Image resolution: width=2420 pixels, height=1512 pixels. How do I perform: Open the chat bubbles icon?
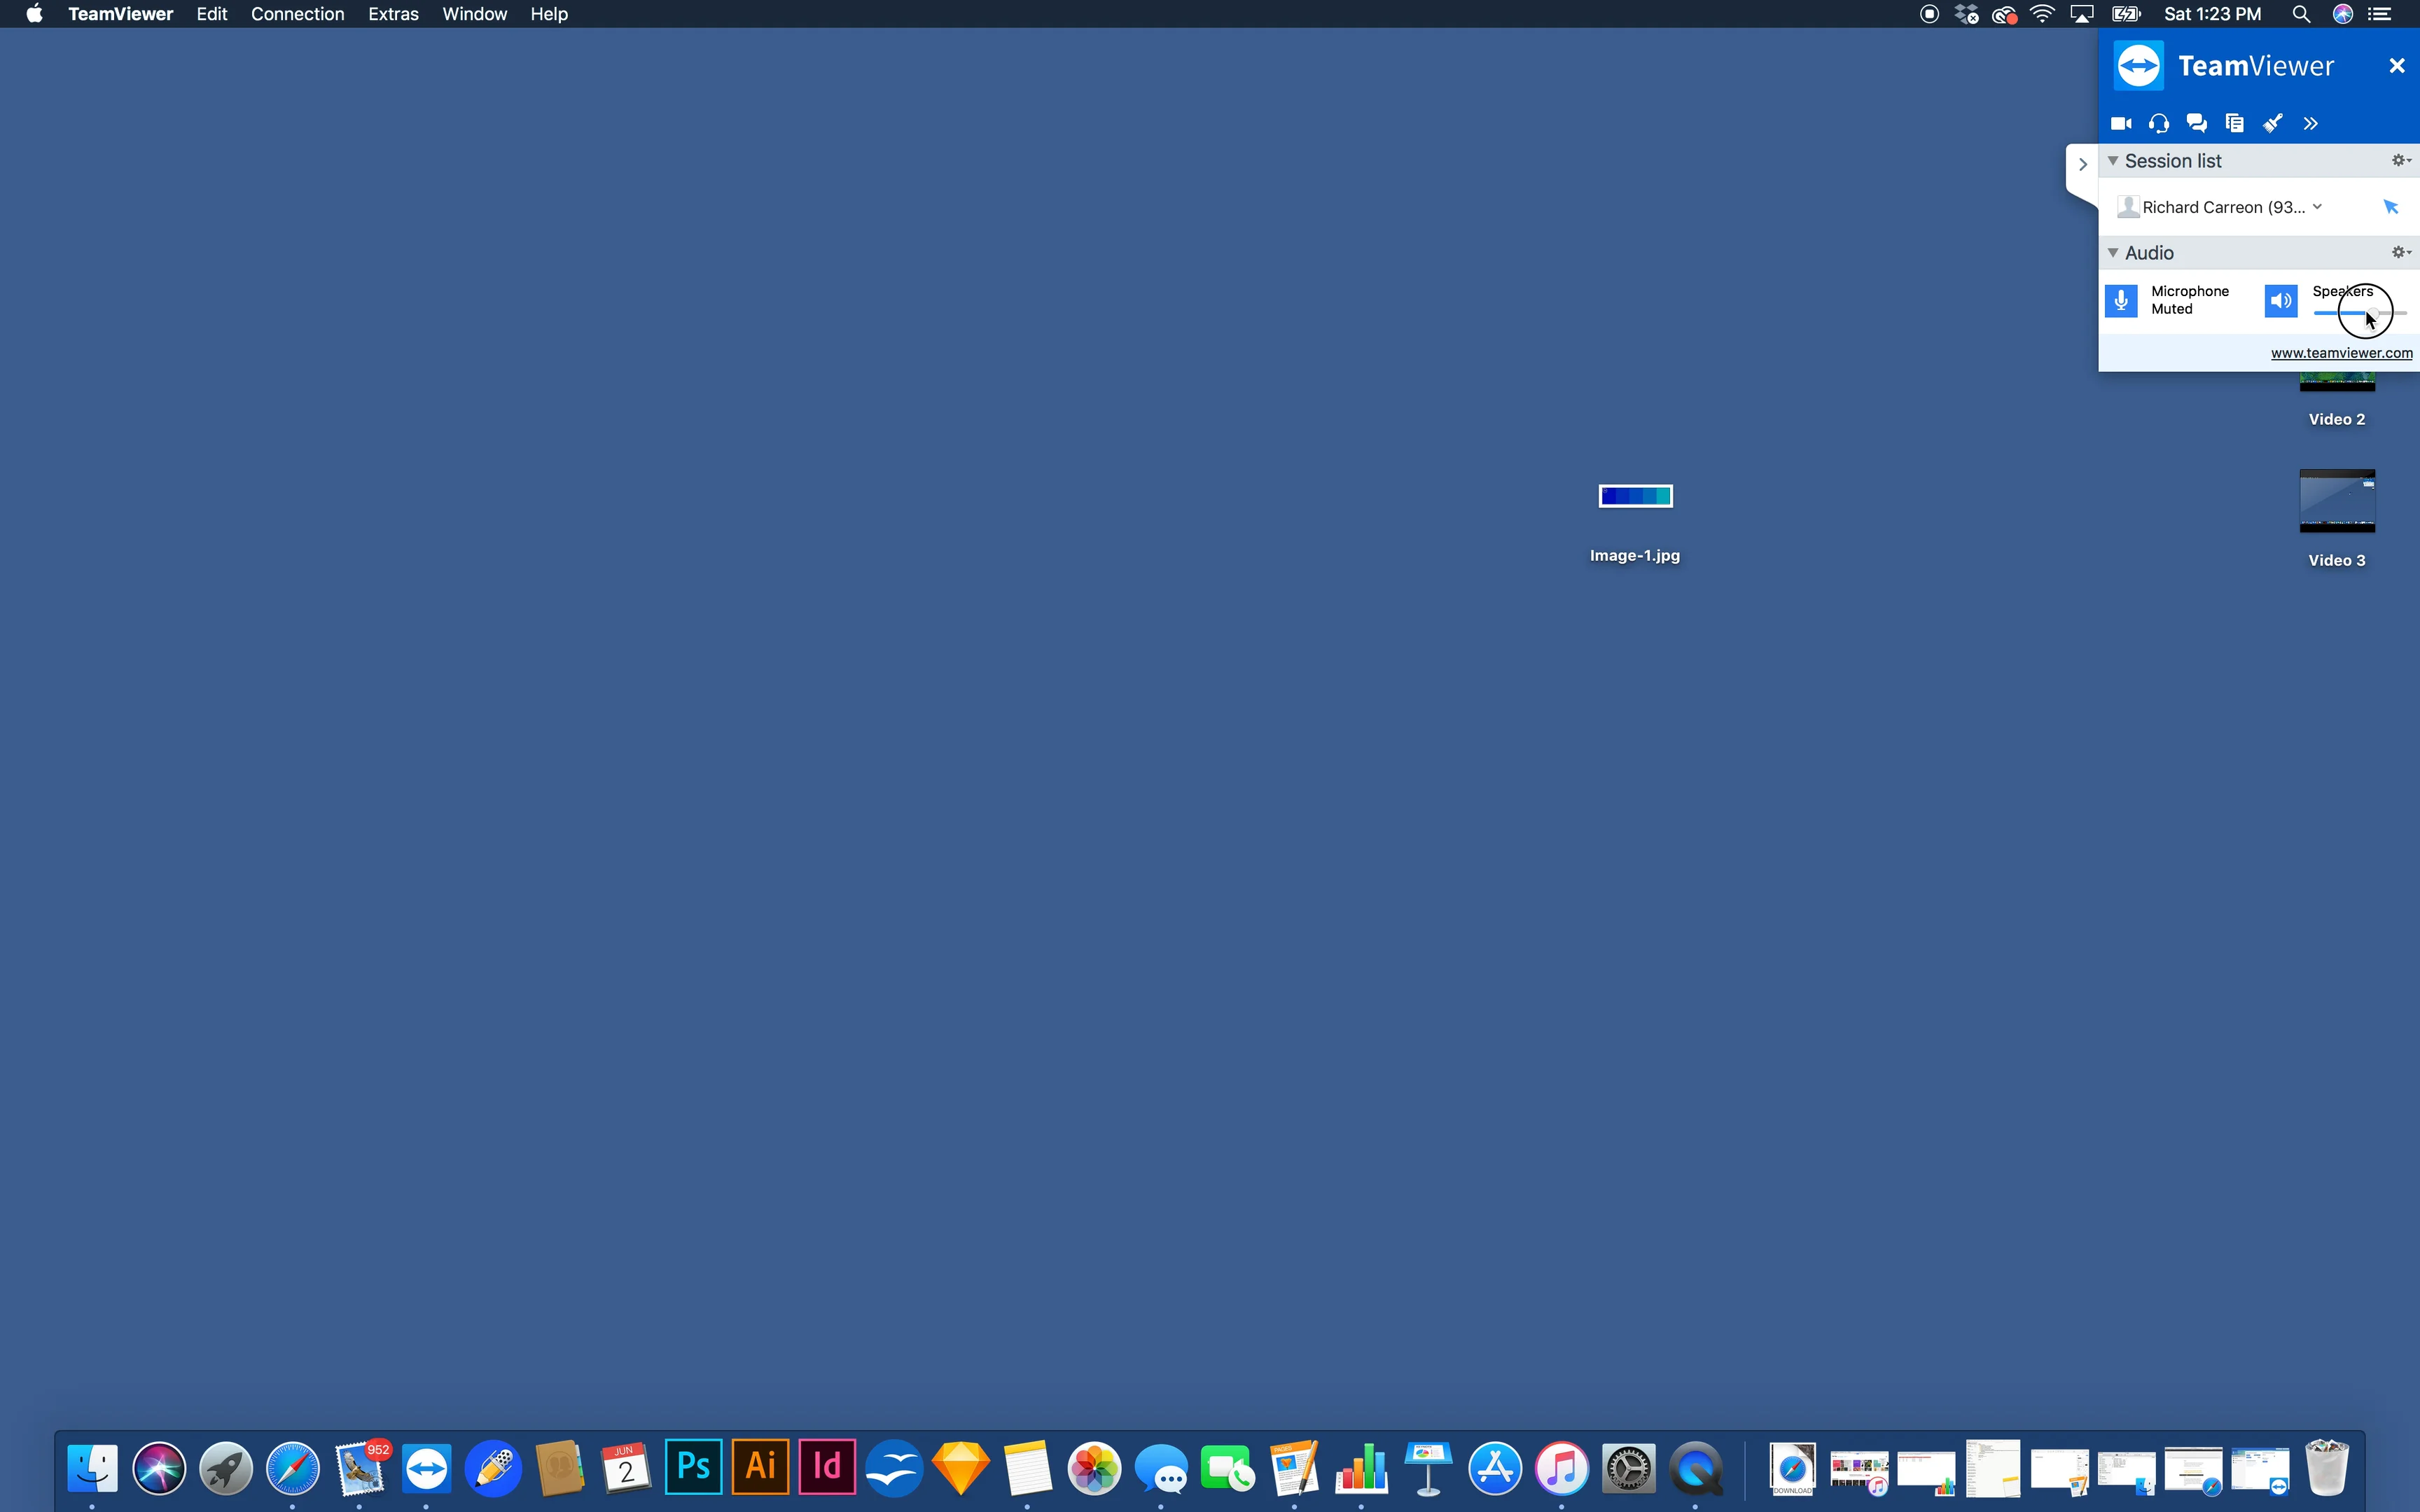(2196, 123)
